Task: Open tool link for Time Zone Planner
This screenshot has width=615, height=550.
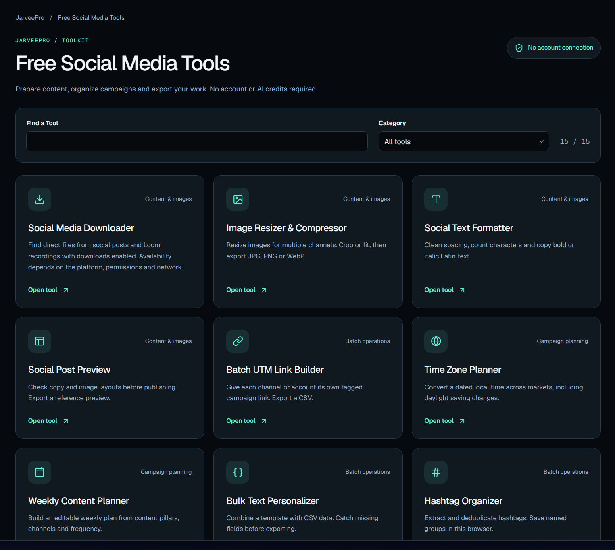Action: (x=444, y=421)
